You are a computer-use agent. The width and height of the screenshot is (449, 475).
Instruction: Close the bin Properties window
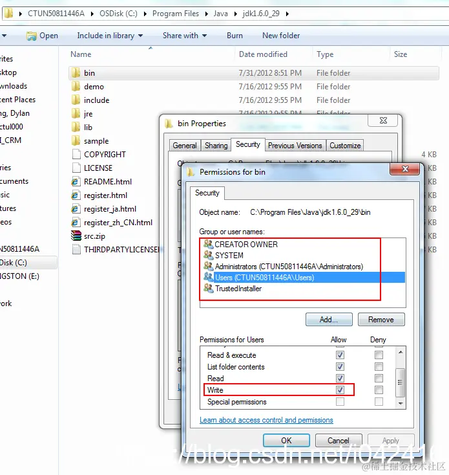[383, 120]
